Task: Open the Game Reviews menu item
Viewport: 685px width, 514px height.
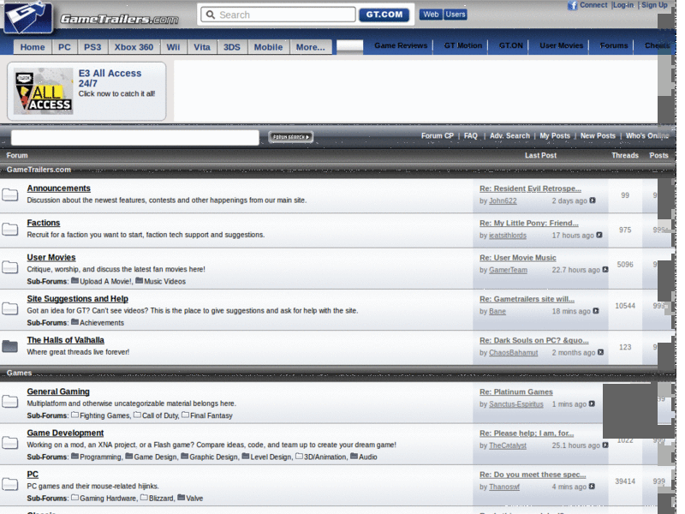Action: 401,45
